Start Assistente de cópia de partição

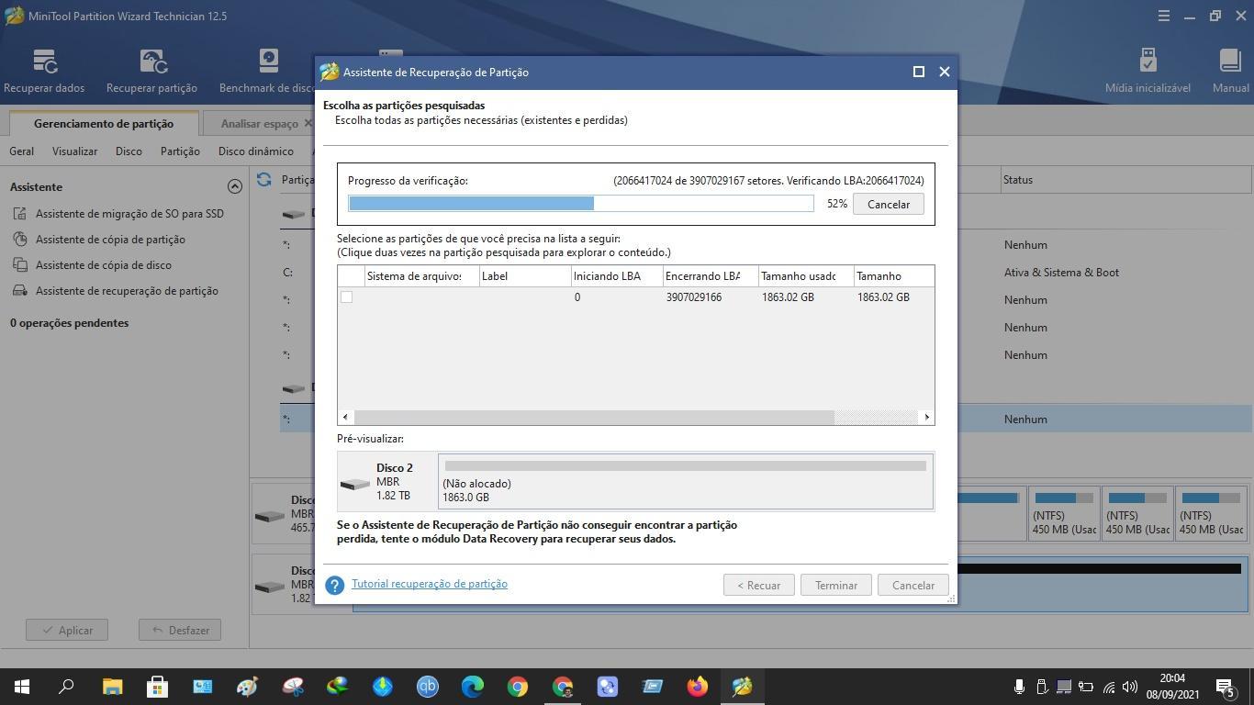point(110,240)
